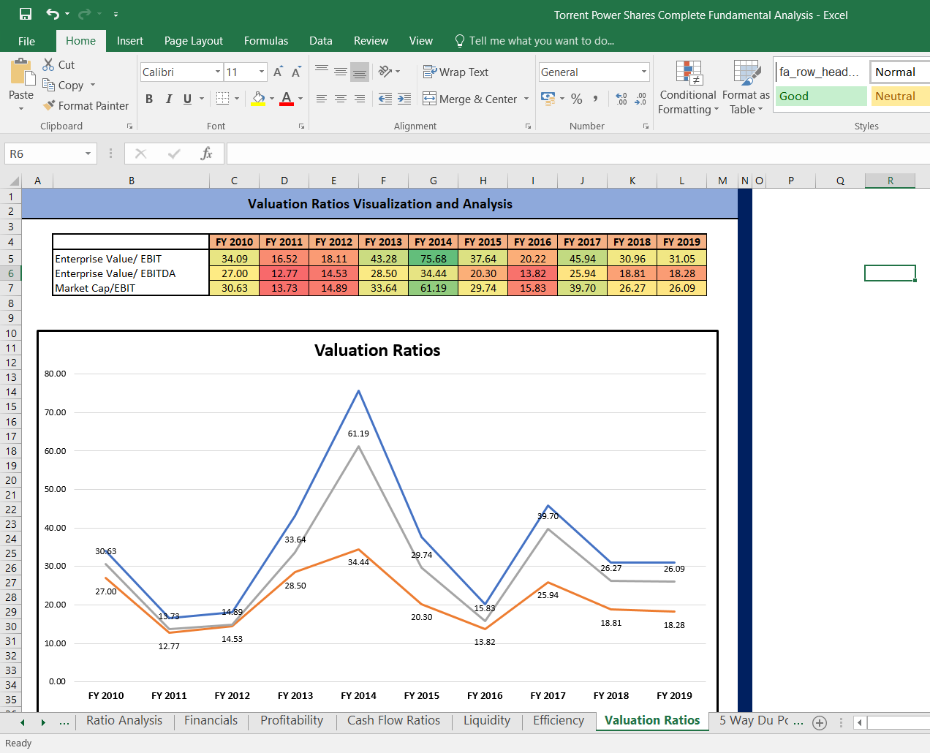This screenshot has width=930, height=753.
Task: Toggle Bold formatting
Action: pos(149,99)
